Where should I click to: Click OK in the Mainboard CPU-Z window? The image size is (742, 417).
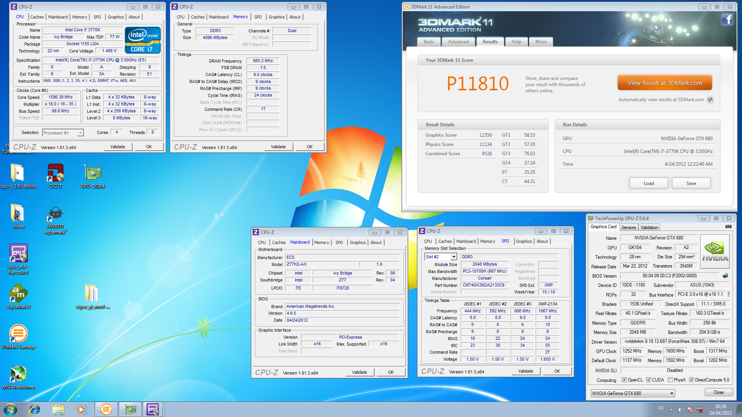pyautogui.click(x=391, y=372)
